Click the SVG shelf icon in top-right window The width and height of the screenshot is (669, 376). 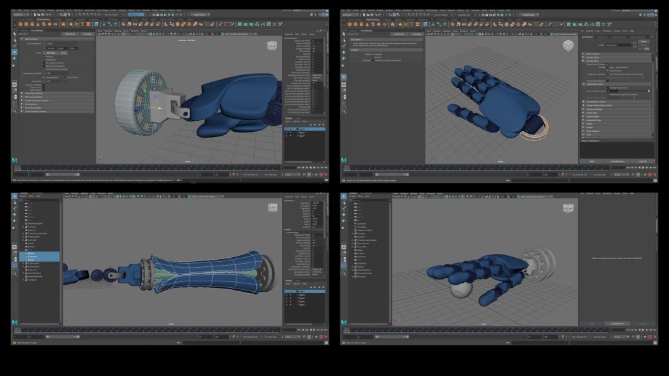click(x=417, y=24)
